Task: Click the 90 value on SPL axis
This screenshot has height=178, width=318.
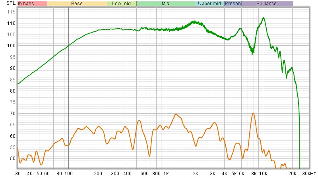Action: point(13,68)
